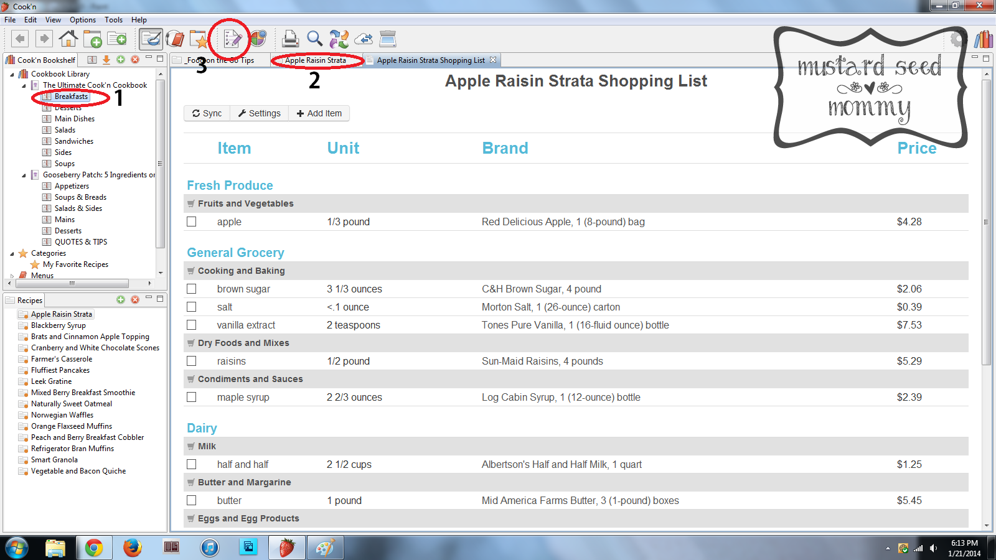Open the View menu
Viewport: 996px width, 560px height.
coord(53,20)
